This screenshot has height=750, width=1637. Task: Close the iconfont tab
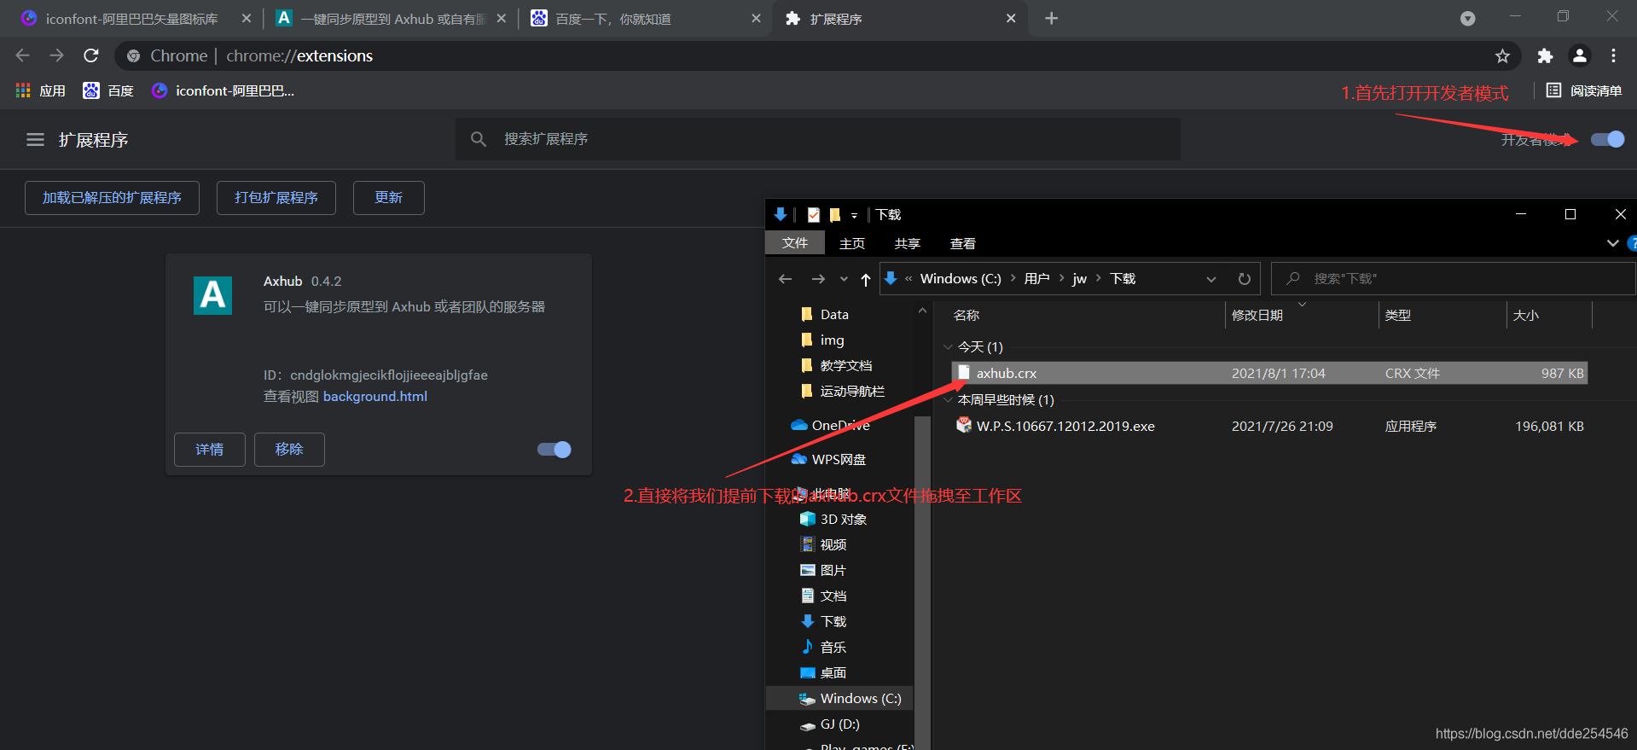coord(246,19)
